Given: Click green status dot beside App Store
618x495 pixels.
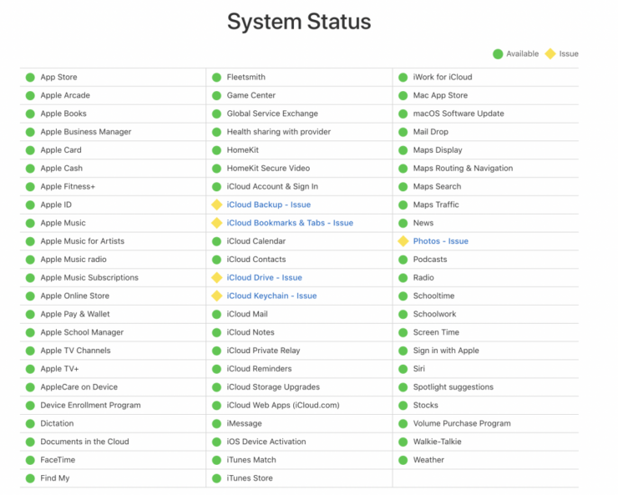Looking at the screenshot, I should [x=30, y=78].
